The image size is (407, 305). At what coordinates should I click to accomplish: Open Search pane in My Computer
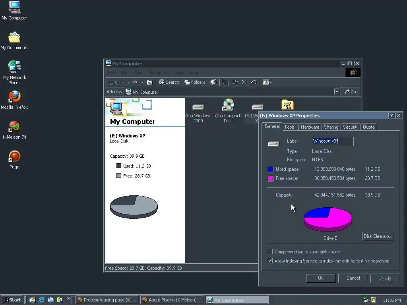[x=169, y=82]
